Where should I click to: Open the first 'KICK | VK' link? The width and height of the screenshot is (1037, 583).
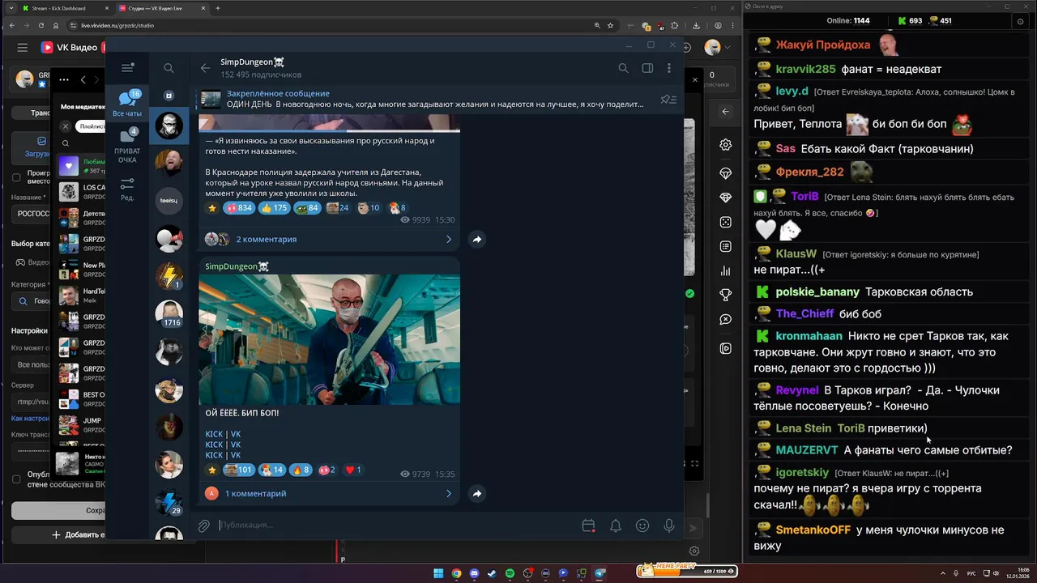click(x=223, y=434)
